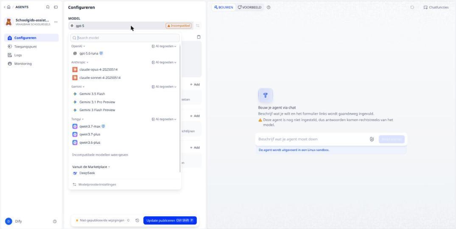Click the model list vertical scrollbar
This screenshot has width=456, height=229.
(x=180, y=108)
